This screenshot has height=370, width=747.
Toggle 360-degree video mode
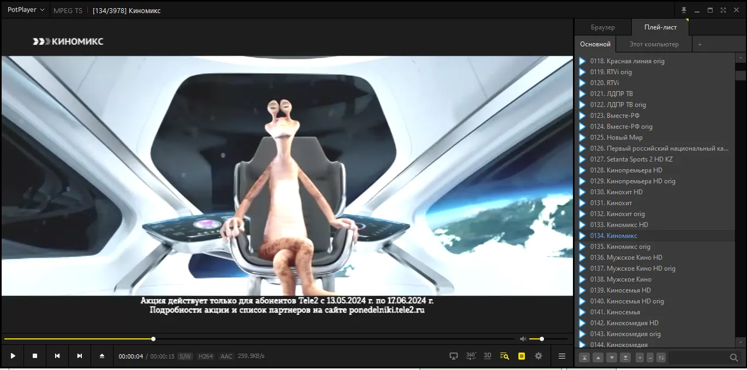471,356
